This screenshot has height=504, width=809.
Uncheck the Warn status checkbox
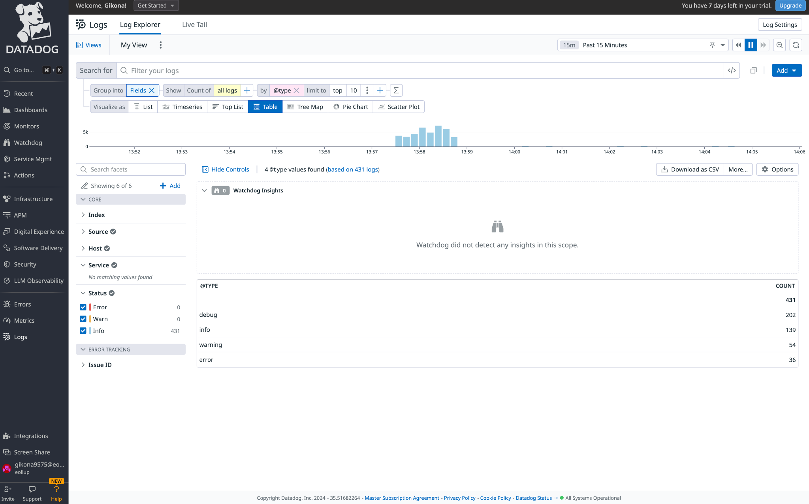(x=83, y=319)
